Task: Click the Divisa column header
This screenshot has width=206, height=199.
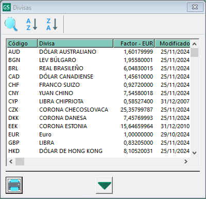Action: pos(75,43)
